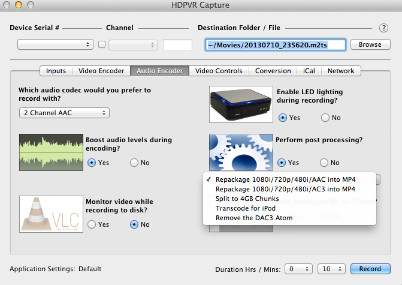Open the duration minutes dropdown

330,269
